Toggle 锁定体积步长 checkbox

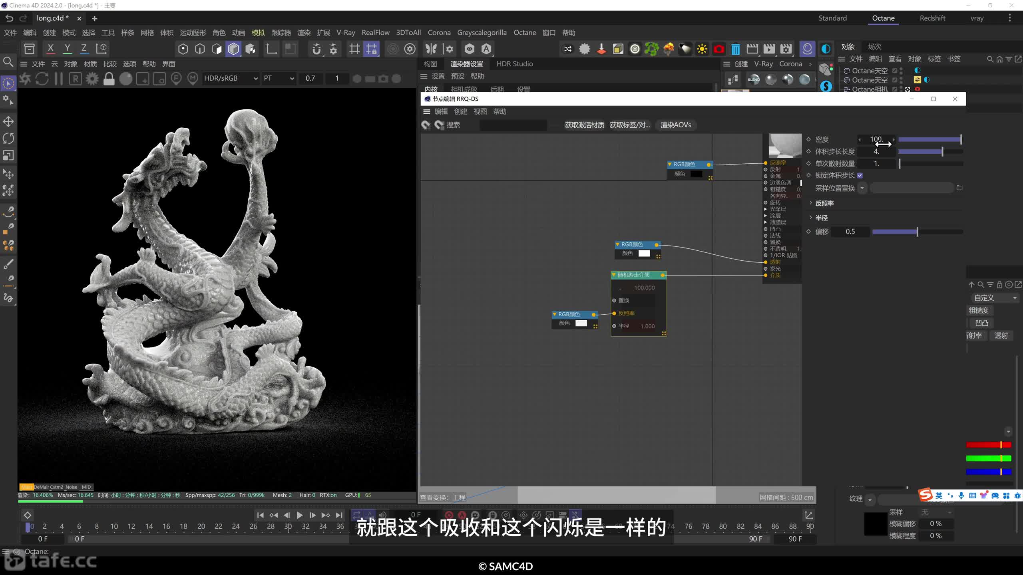click(860, 175)
